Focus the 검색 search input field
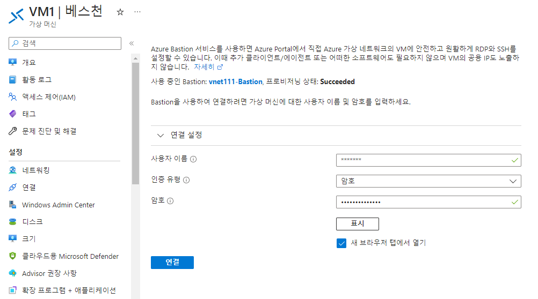Screen dimensions: 538x299 [65, 43]
